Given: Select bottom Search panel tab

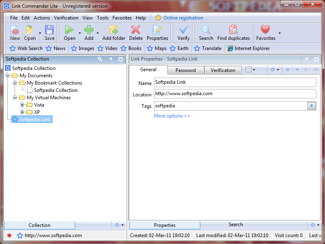Looking at the screenshot, I should pyautogui.click(x=236, y=224).
